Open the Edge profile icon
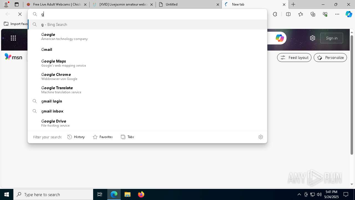 coord(6,4)
